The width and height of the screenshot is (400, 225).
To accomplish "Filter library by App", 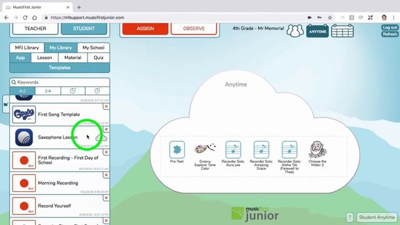I will pyautogui.click(x=20, y=57).
